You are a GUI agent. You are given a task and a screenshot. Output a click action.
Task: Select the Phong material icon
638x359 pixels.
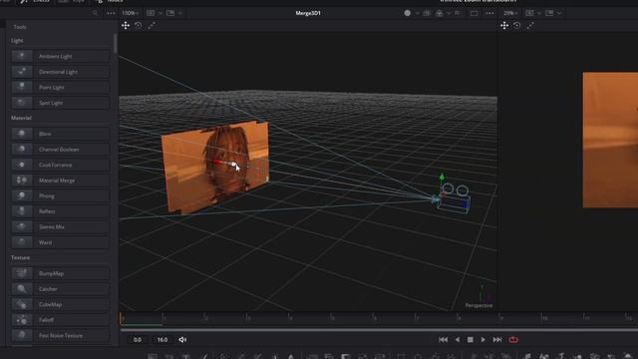[x=22, y=195]
